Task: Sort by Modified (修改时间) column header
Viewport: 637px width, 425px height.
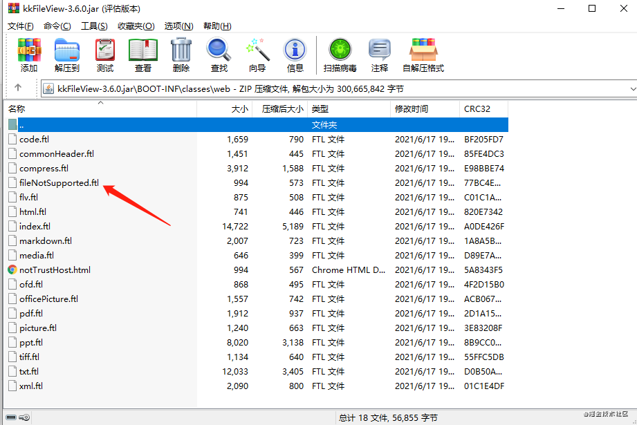Action: (425, 108)
